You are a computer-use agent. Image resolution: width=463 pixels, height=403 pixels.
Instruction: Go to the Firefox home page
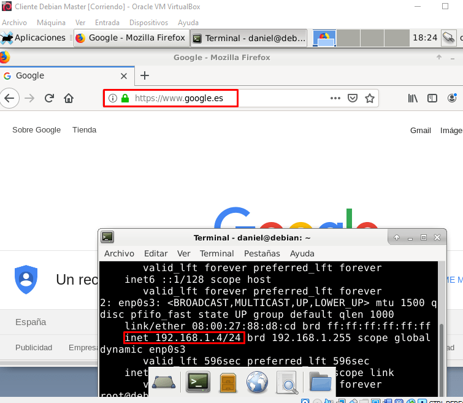[x=69, y=98]
